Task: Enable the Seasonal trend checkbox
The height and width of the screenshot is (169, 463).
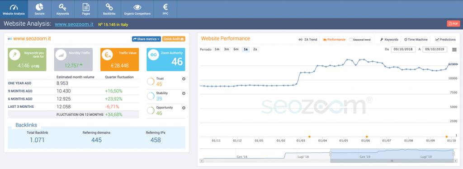Action: pyautogui.click(x=351, y=40)
